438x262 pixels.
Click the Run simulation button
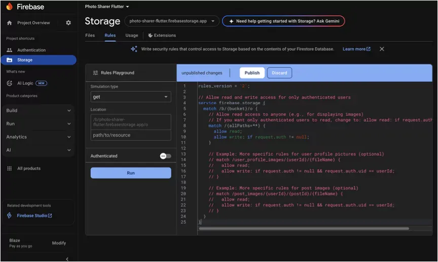point(131,173)
